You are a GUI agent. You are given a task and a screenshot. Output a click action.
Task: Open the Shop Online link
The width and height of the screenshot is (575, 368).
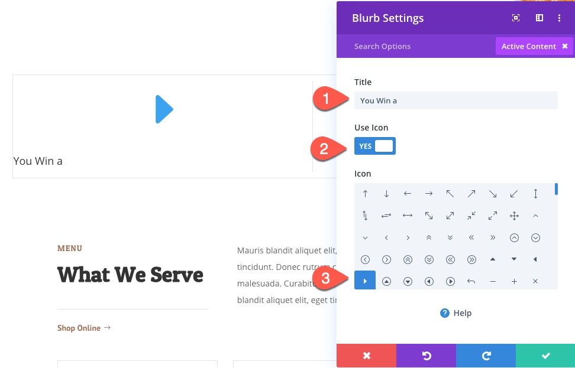(x=84, y=328)
